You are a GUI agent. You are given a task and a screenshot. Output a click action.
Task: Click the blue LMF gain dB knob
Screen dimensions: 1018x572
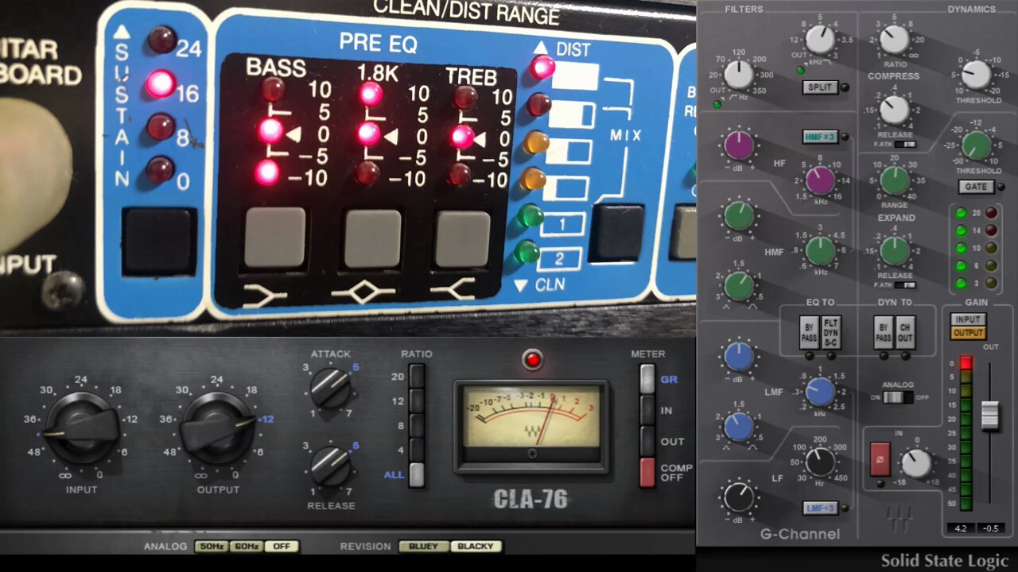click(x=739, y=357)
